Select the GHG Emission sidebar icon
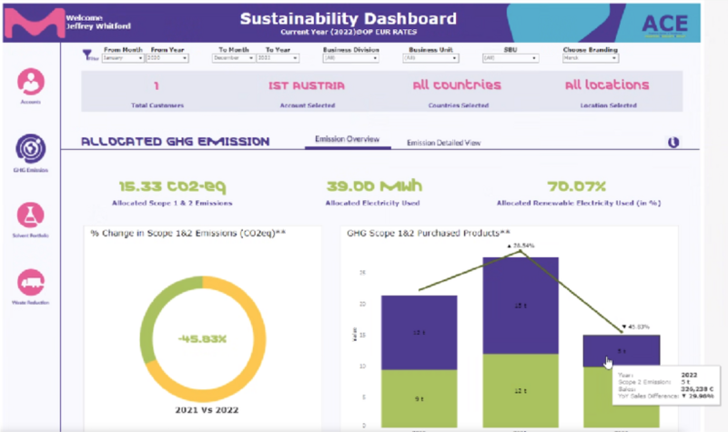 31,147
